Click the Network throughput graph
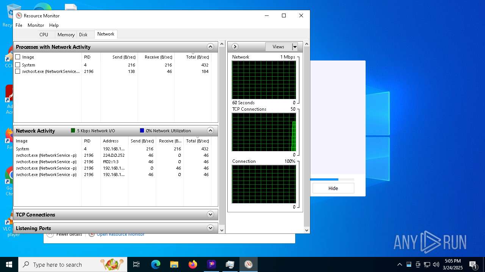 coord(264,80)
